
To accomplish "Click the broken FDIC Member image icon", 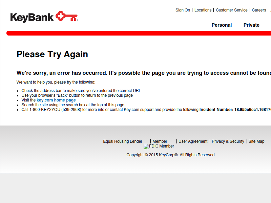I will pos(146,146).
